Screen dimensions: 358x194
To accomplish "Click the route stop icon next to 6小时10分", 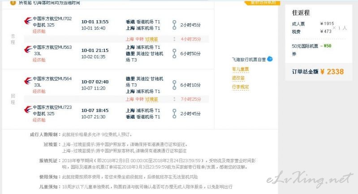I will 174,85.
